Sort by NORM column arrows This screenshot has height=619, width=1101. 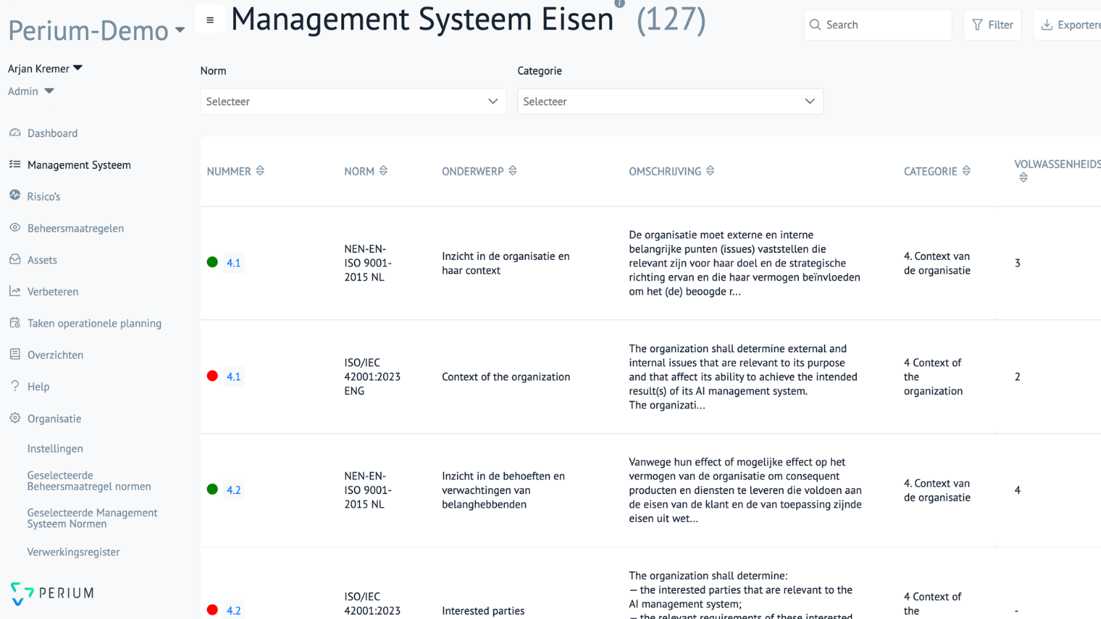point(383,171)
